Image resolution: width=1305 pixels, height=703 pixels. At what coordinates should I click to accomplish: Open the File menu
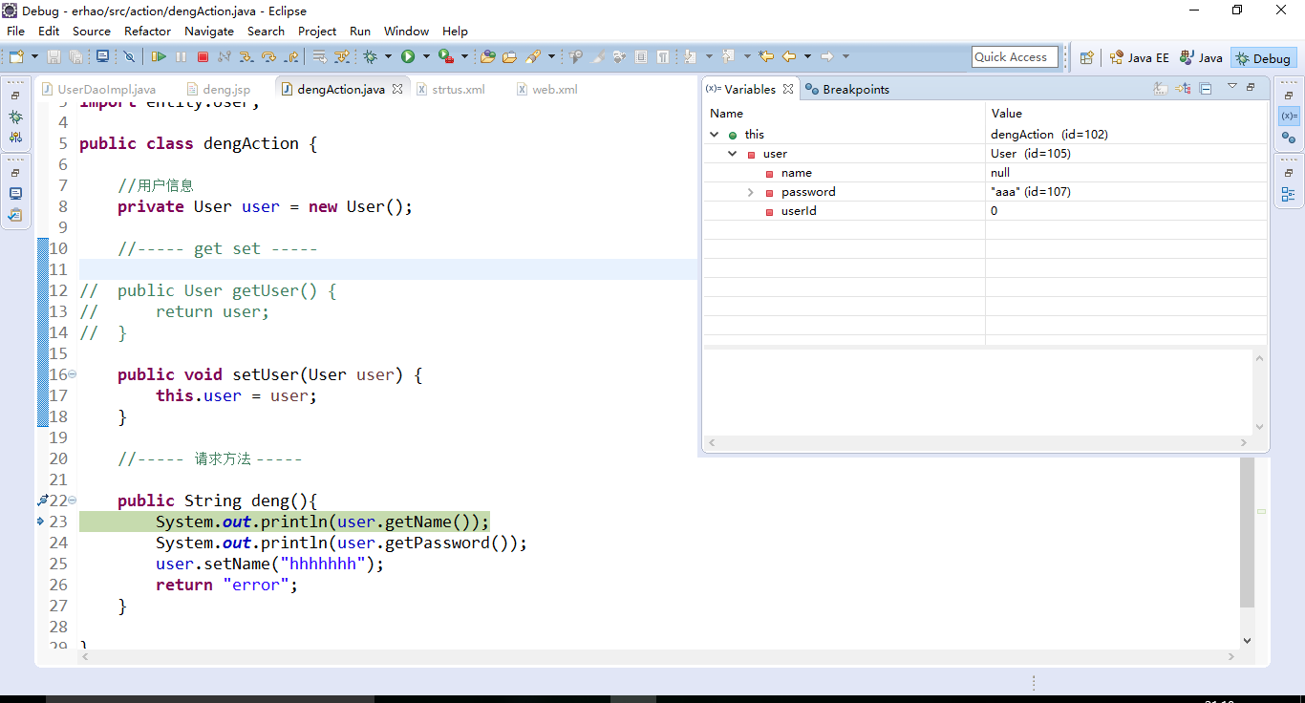[15, 31]
